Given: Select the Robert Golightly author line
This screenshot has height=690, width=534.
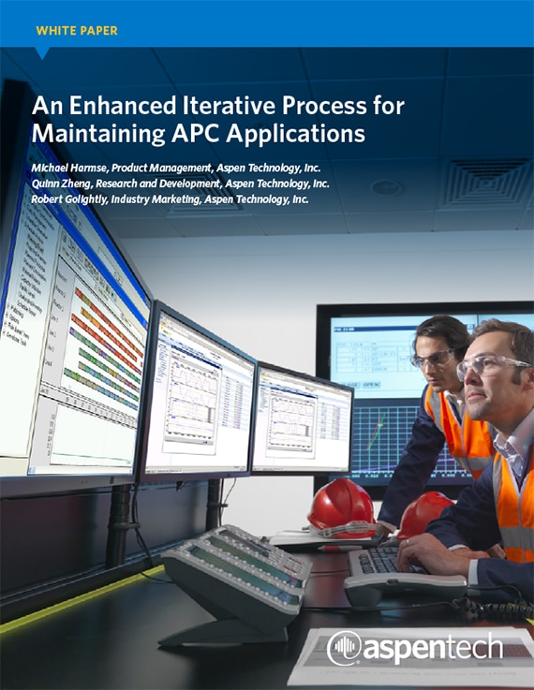Looking at the screenshot, I should (x=170, y=199).
